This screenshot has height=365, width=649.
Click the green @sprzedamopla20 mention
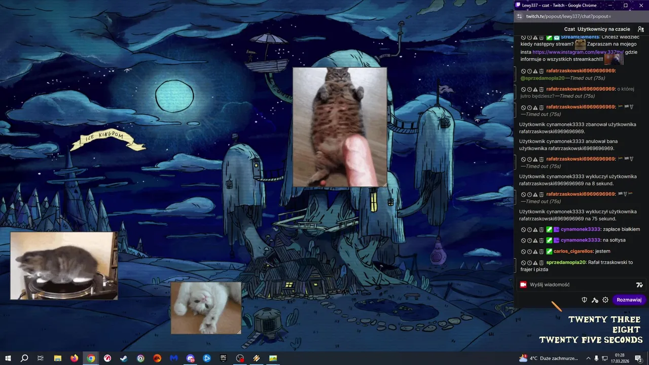[542, 78]
